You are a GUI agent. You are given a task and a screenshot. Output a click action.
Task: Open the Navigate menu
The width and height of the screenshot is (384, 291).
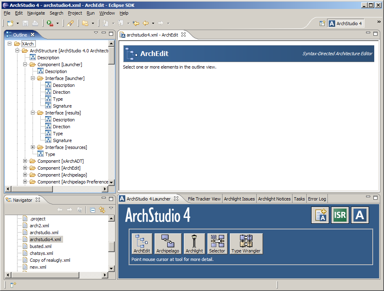(x=36, y=13)
